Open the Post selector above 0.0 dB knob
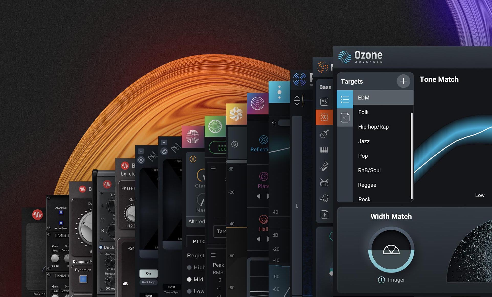 click(x=55, y=250)
